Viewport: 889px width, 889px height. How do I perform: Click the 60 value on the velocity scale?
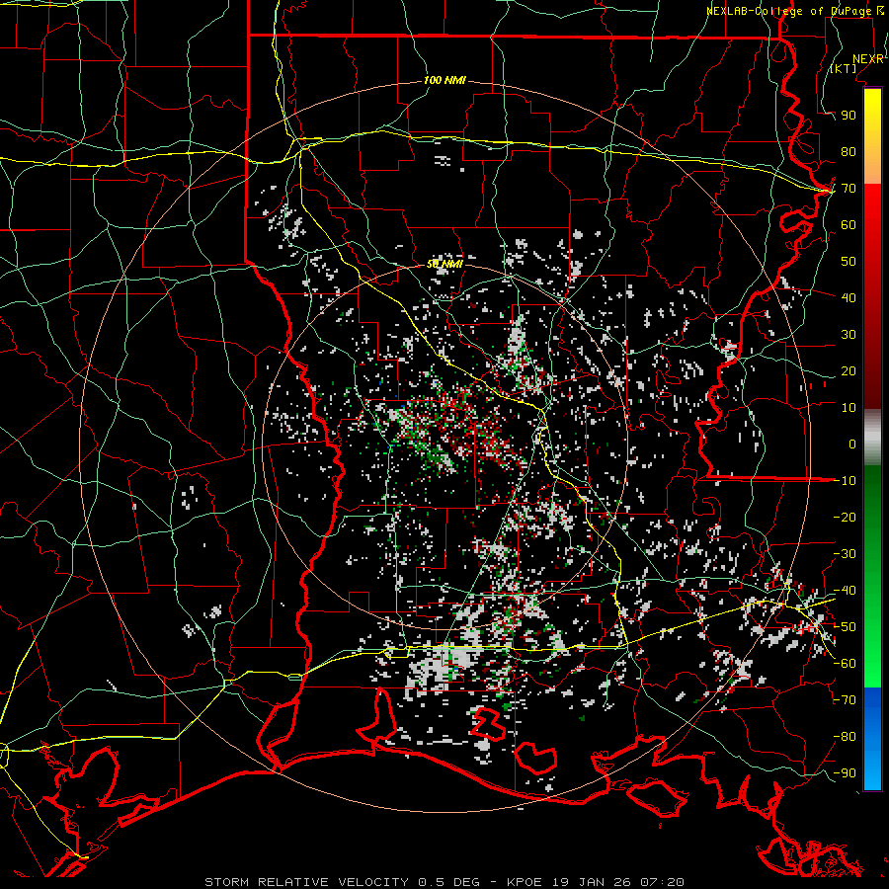point(849,224)
